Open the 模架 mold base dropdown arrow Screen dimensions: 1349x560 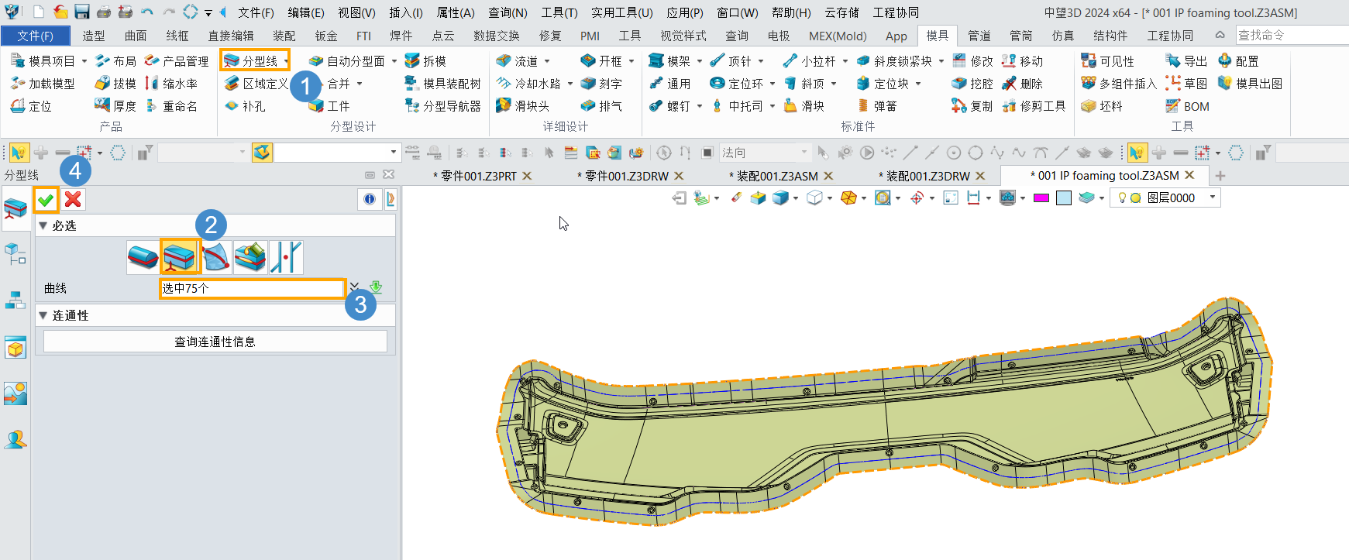tap(700, 61)
